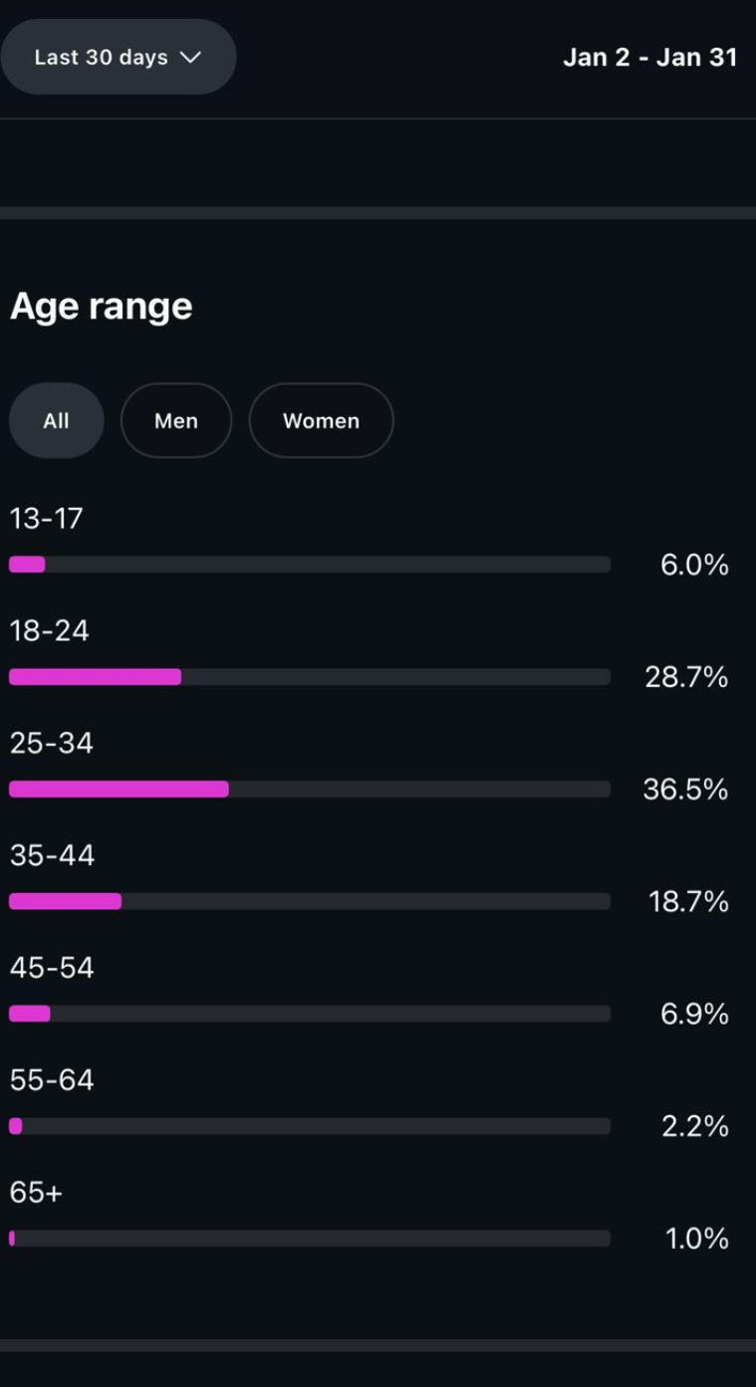Click the 55-64 age label
This screenshot has height=1387, width=756.
coord(52,1080)
